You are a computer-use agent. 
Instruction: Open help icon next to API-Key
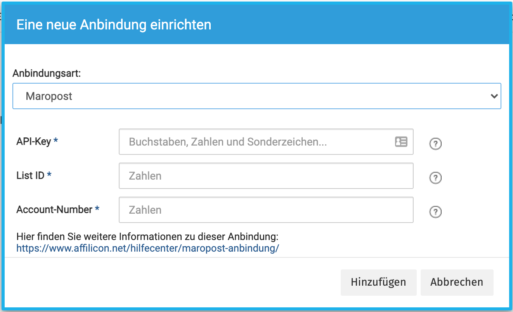pyautogui.click(x=435, y=144)
